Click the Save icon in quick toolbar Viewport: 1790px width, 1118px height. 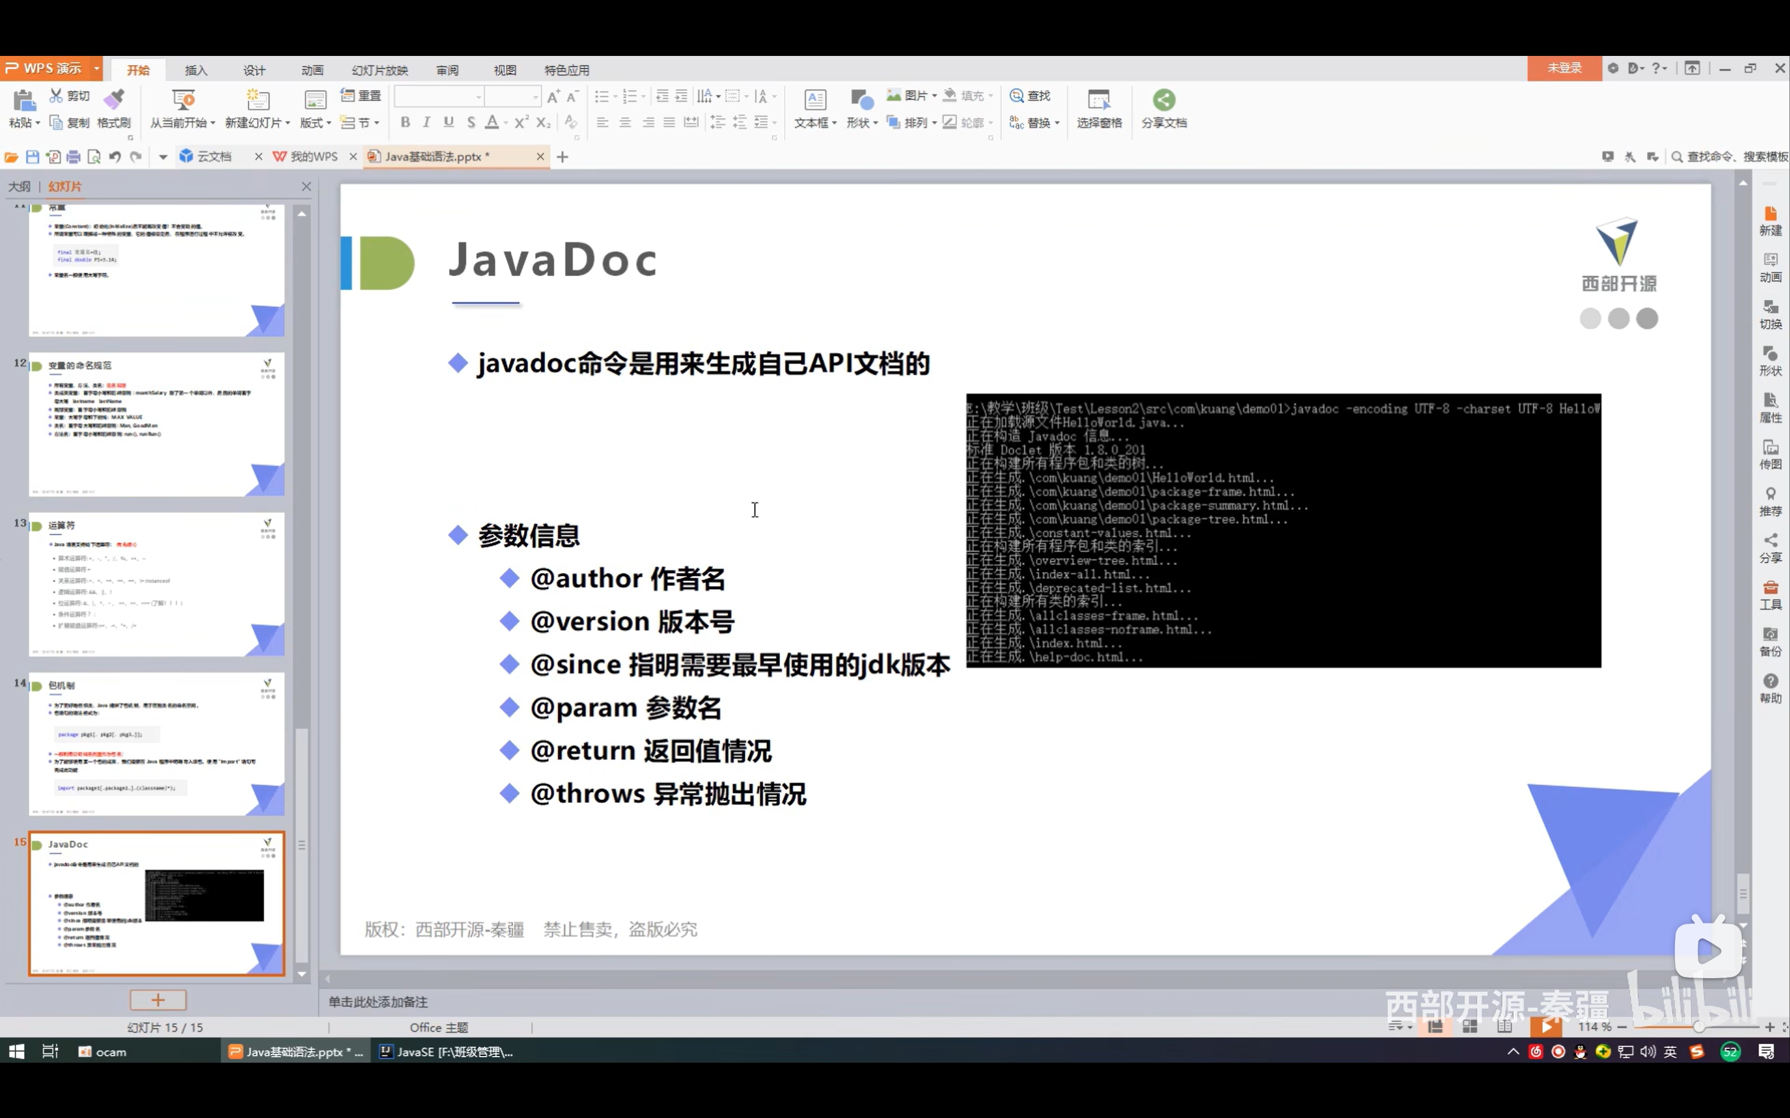pos(32,157)
